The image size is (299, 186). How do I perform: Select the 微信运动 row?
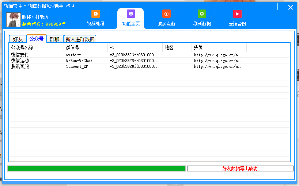[x=149, y=61]
